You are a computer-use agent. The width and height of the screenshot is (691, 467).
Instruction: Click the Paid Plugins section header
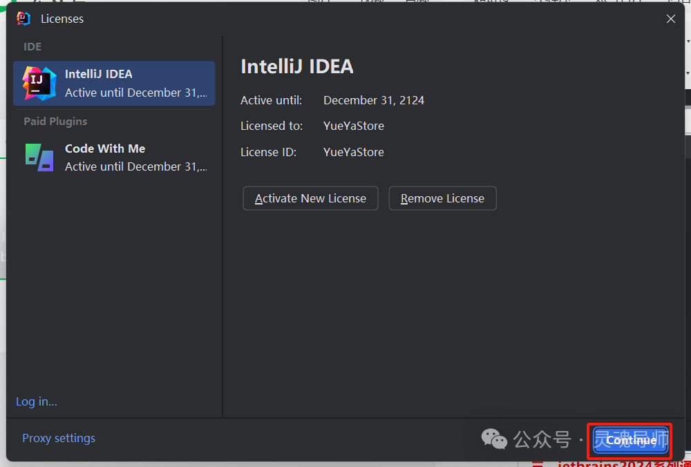point(55,122)
